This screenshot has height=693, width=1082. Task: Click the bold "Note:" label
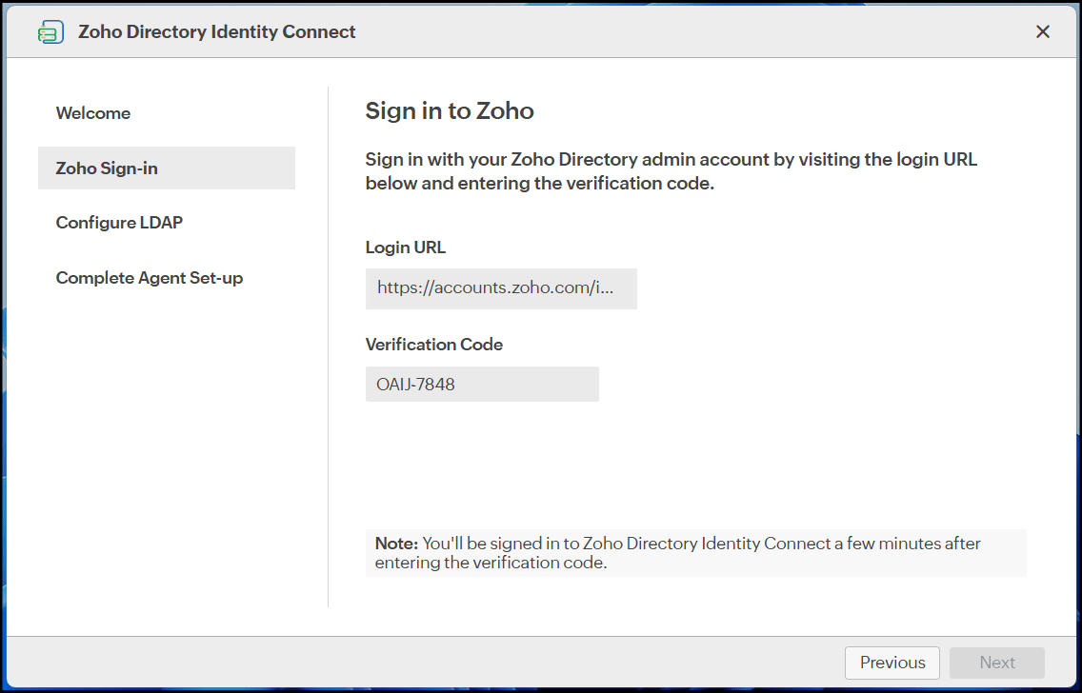tap(396, 544)
